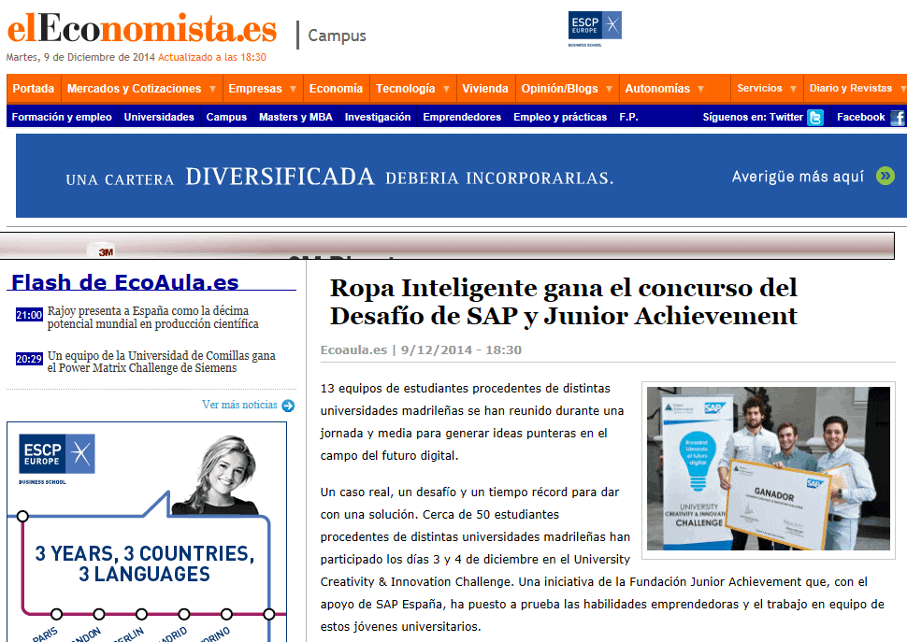Click the ESCP Europe logo in sidebar ad
This screenshot has height=642, width=907.
click(57, 459)
